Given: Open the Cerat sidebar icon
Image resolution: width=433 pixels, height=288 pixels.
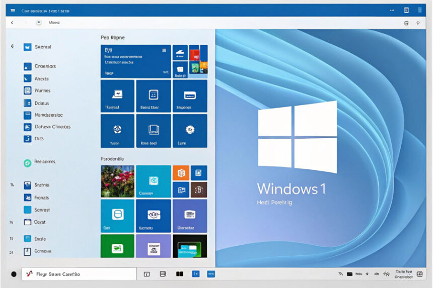Looking at the screenshot, I should 27,222.
